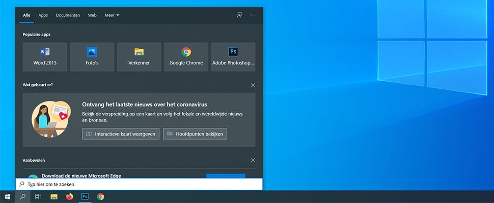Click the Populaire apps heading
494x203 pixels.
[x=37, y=35]
